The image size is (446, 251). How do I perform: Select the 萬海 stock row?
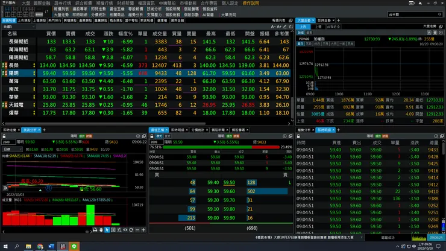(147, 81)
